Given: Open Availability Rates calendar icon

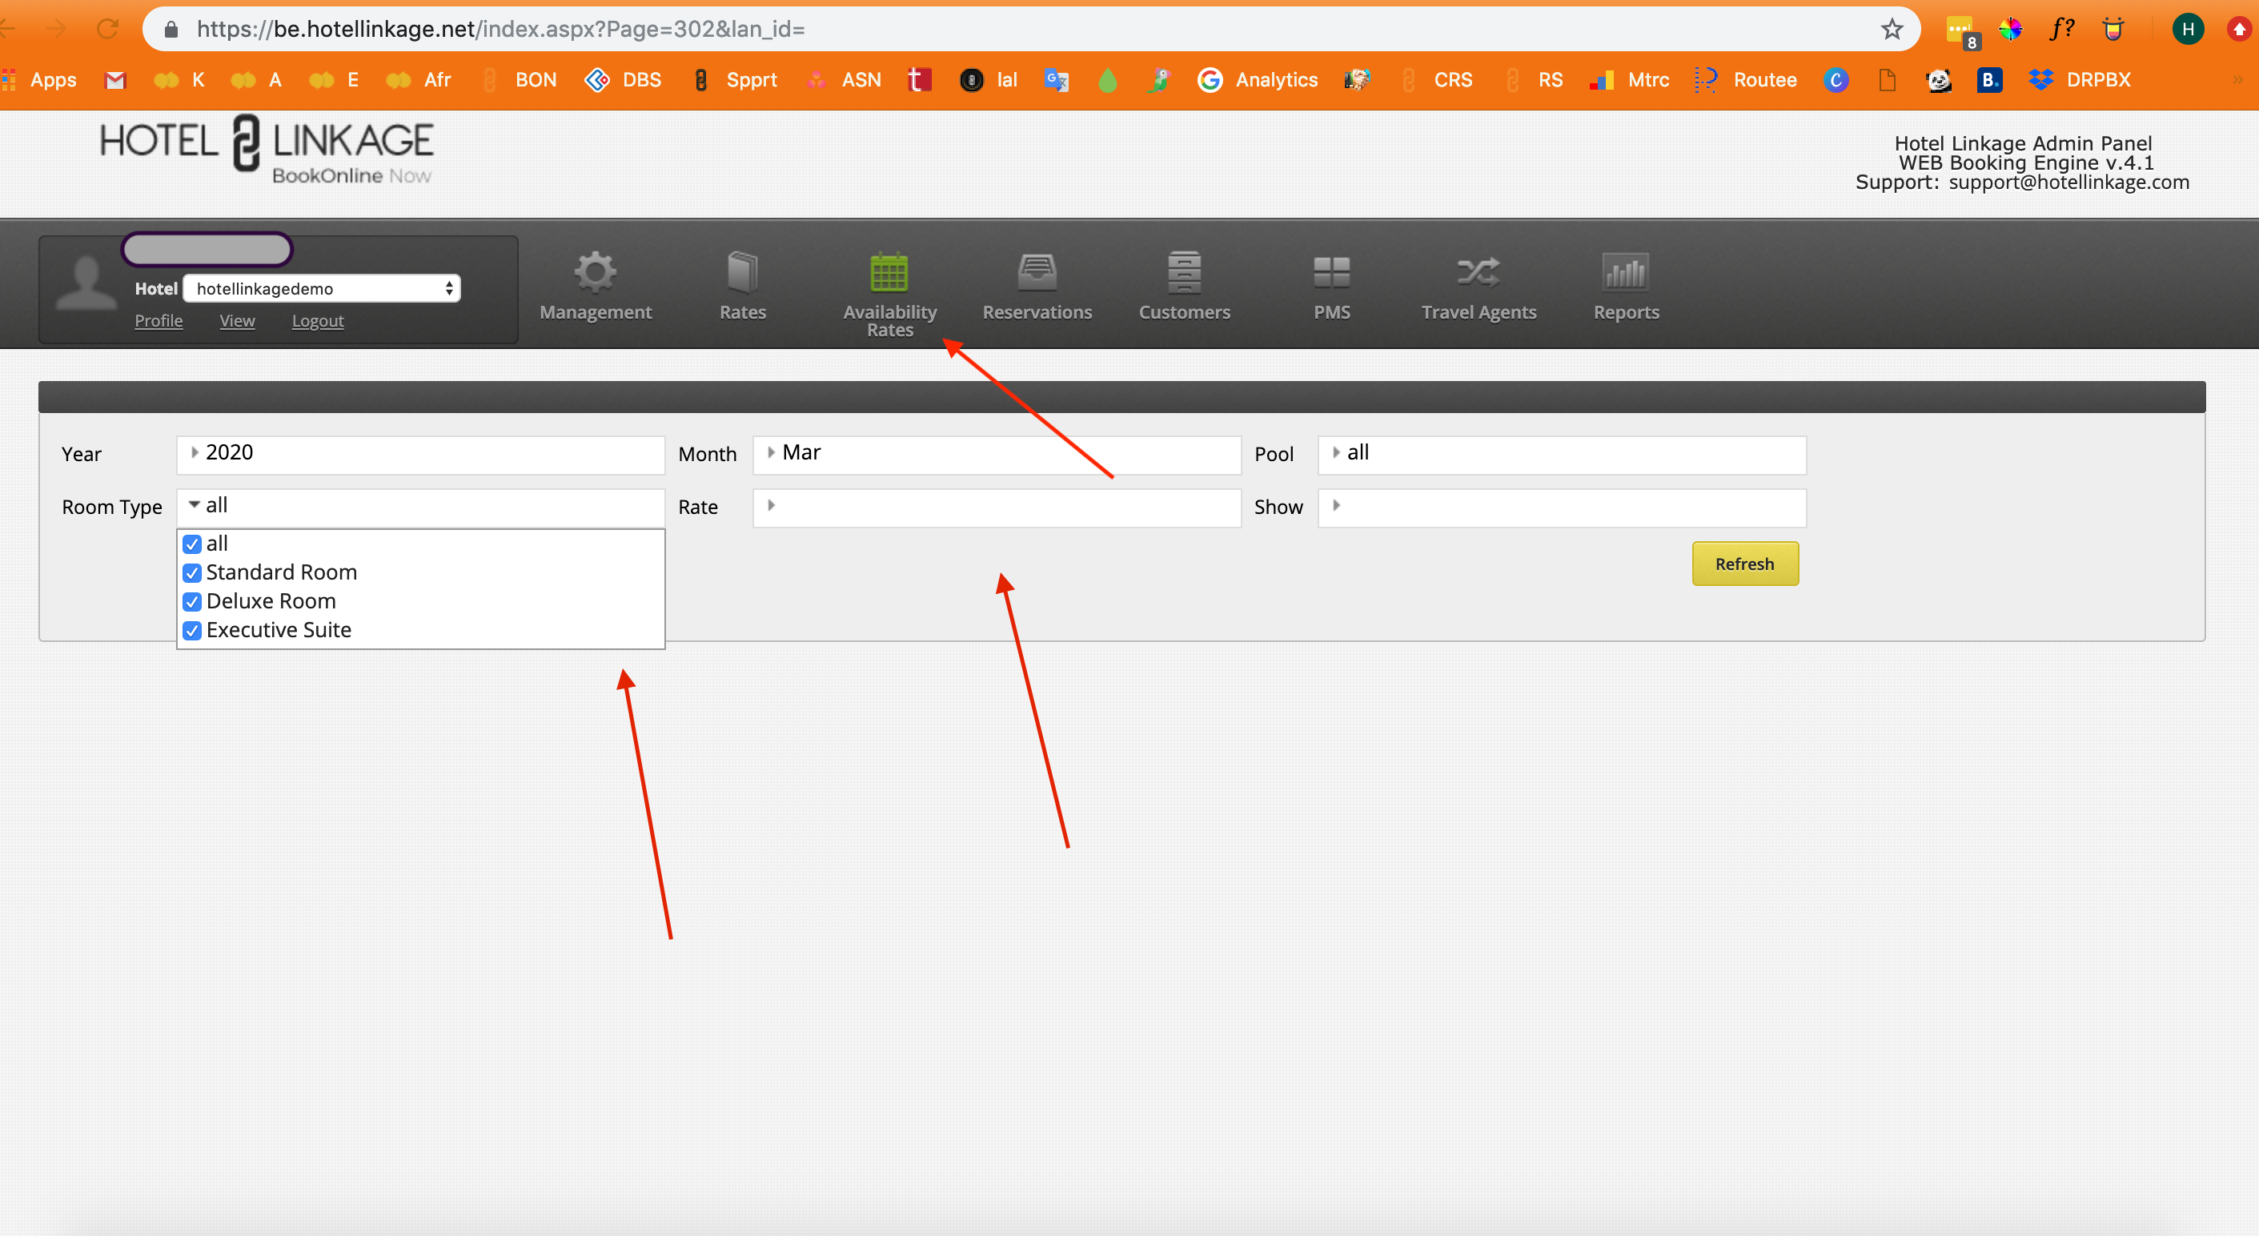Looking at the screenshot, I should coord(889,272).
